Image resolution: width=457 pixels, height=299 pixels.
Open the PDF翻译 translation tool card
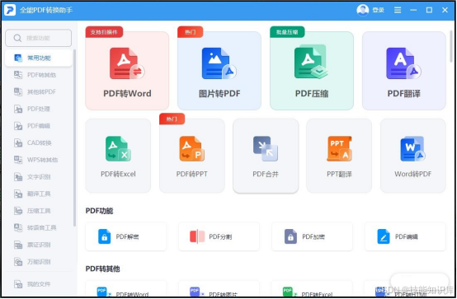tap(404, 71)
